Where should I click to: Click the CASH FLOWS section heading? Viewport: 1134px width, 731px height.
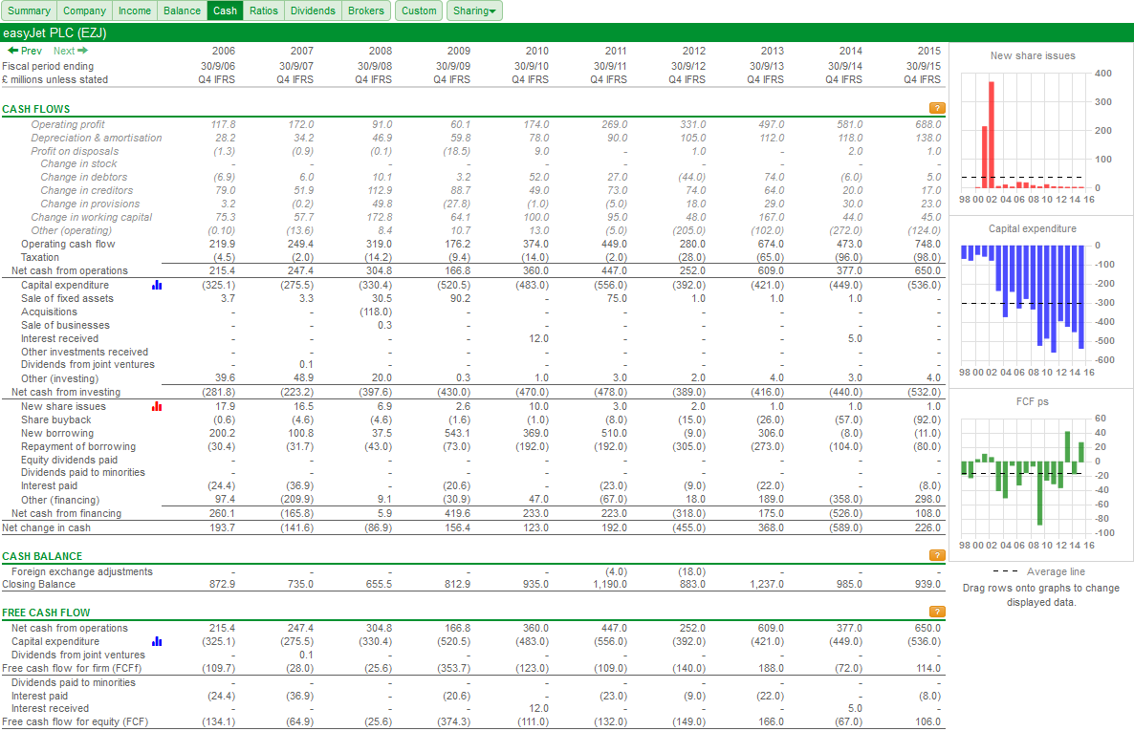click(x=36, y=109)
